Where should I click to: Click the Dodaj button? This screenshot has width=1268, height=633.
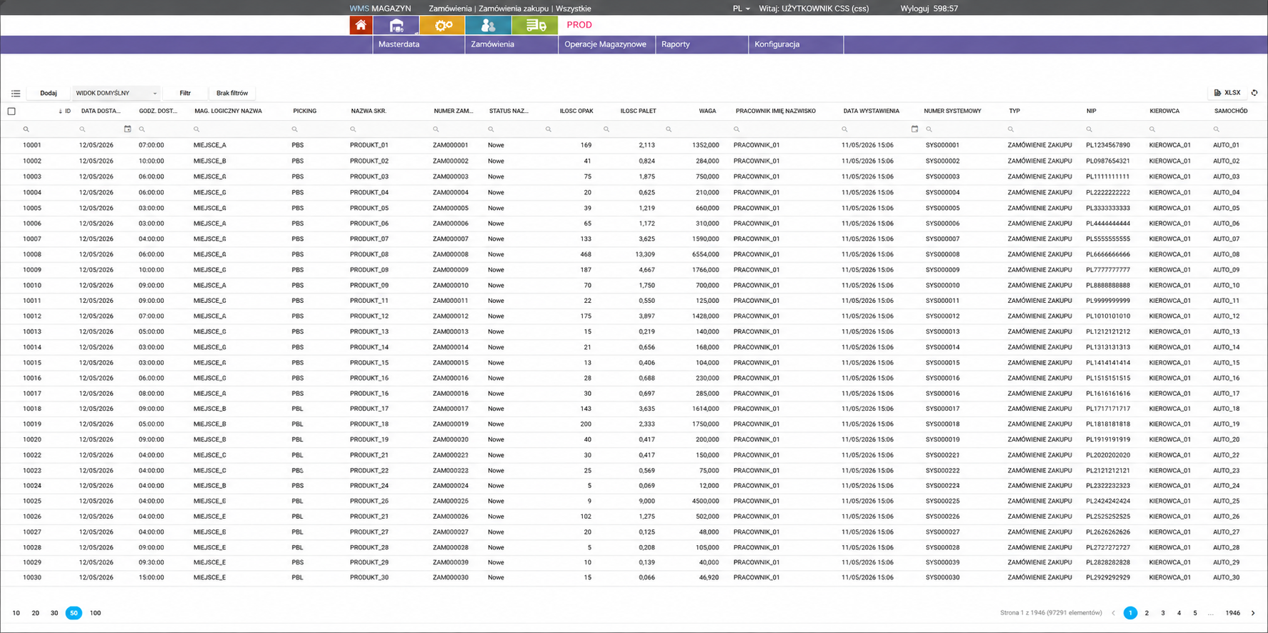pos(49,93)
